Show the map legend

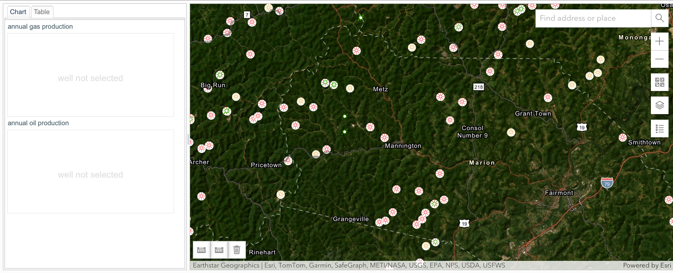coord(659,129)
